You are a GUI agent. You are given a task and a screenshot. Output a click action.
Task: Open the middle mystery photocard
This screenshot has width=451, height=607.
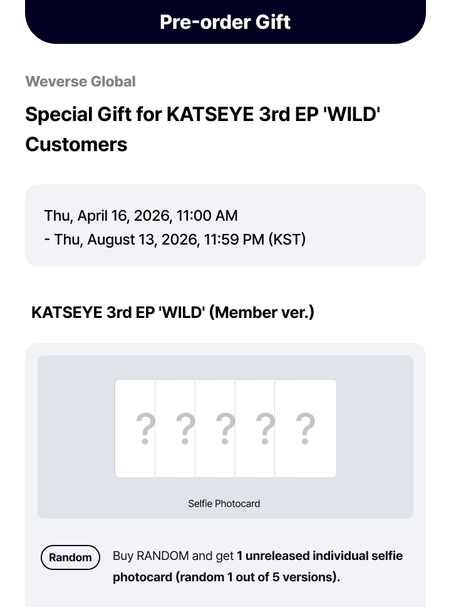[x=215, y=428]
